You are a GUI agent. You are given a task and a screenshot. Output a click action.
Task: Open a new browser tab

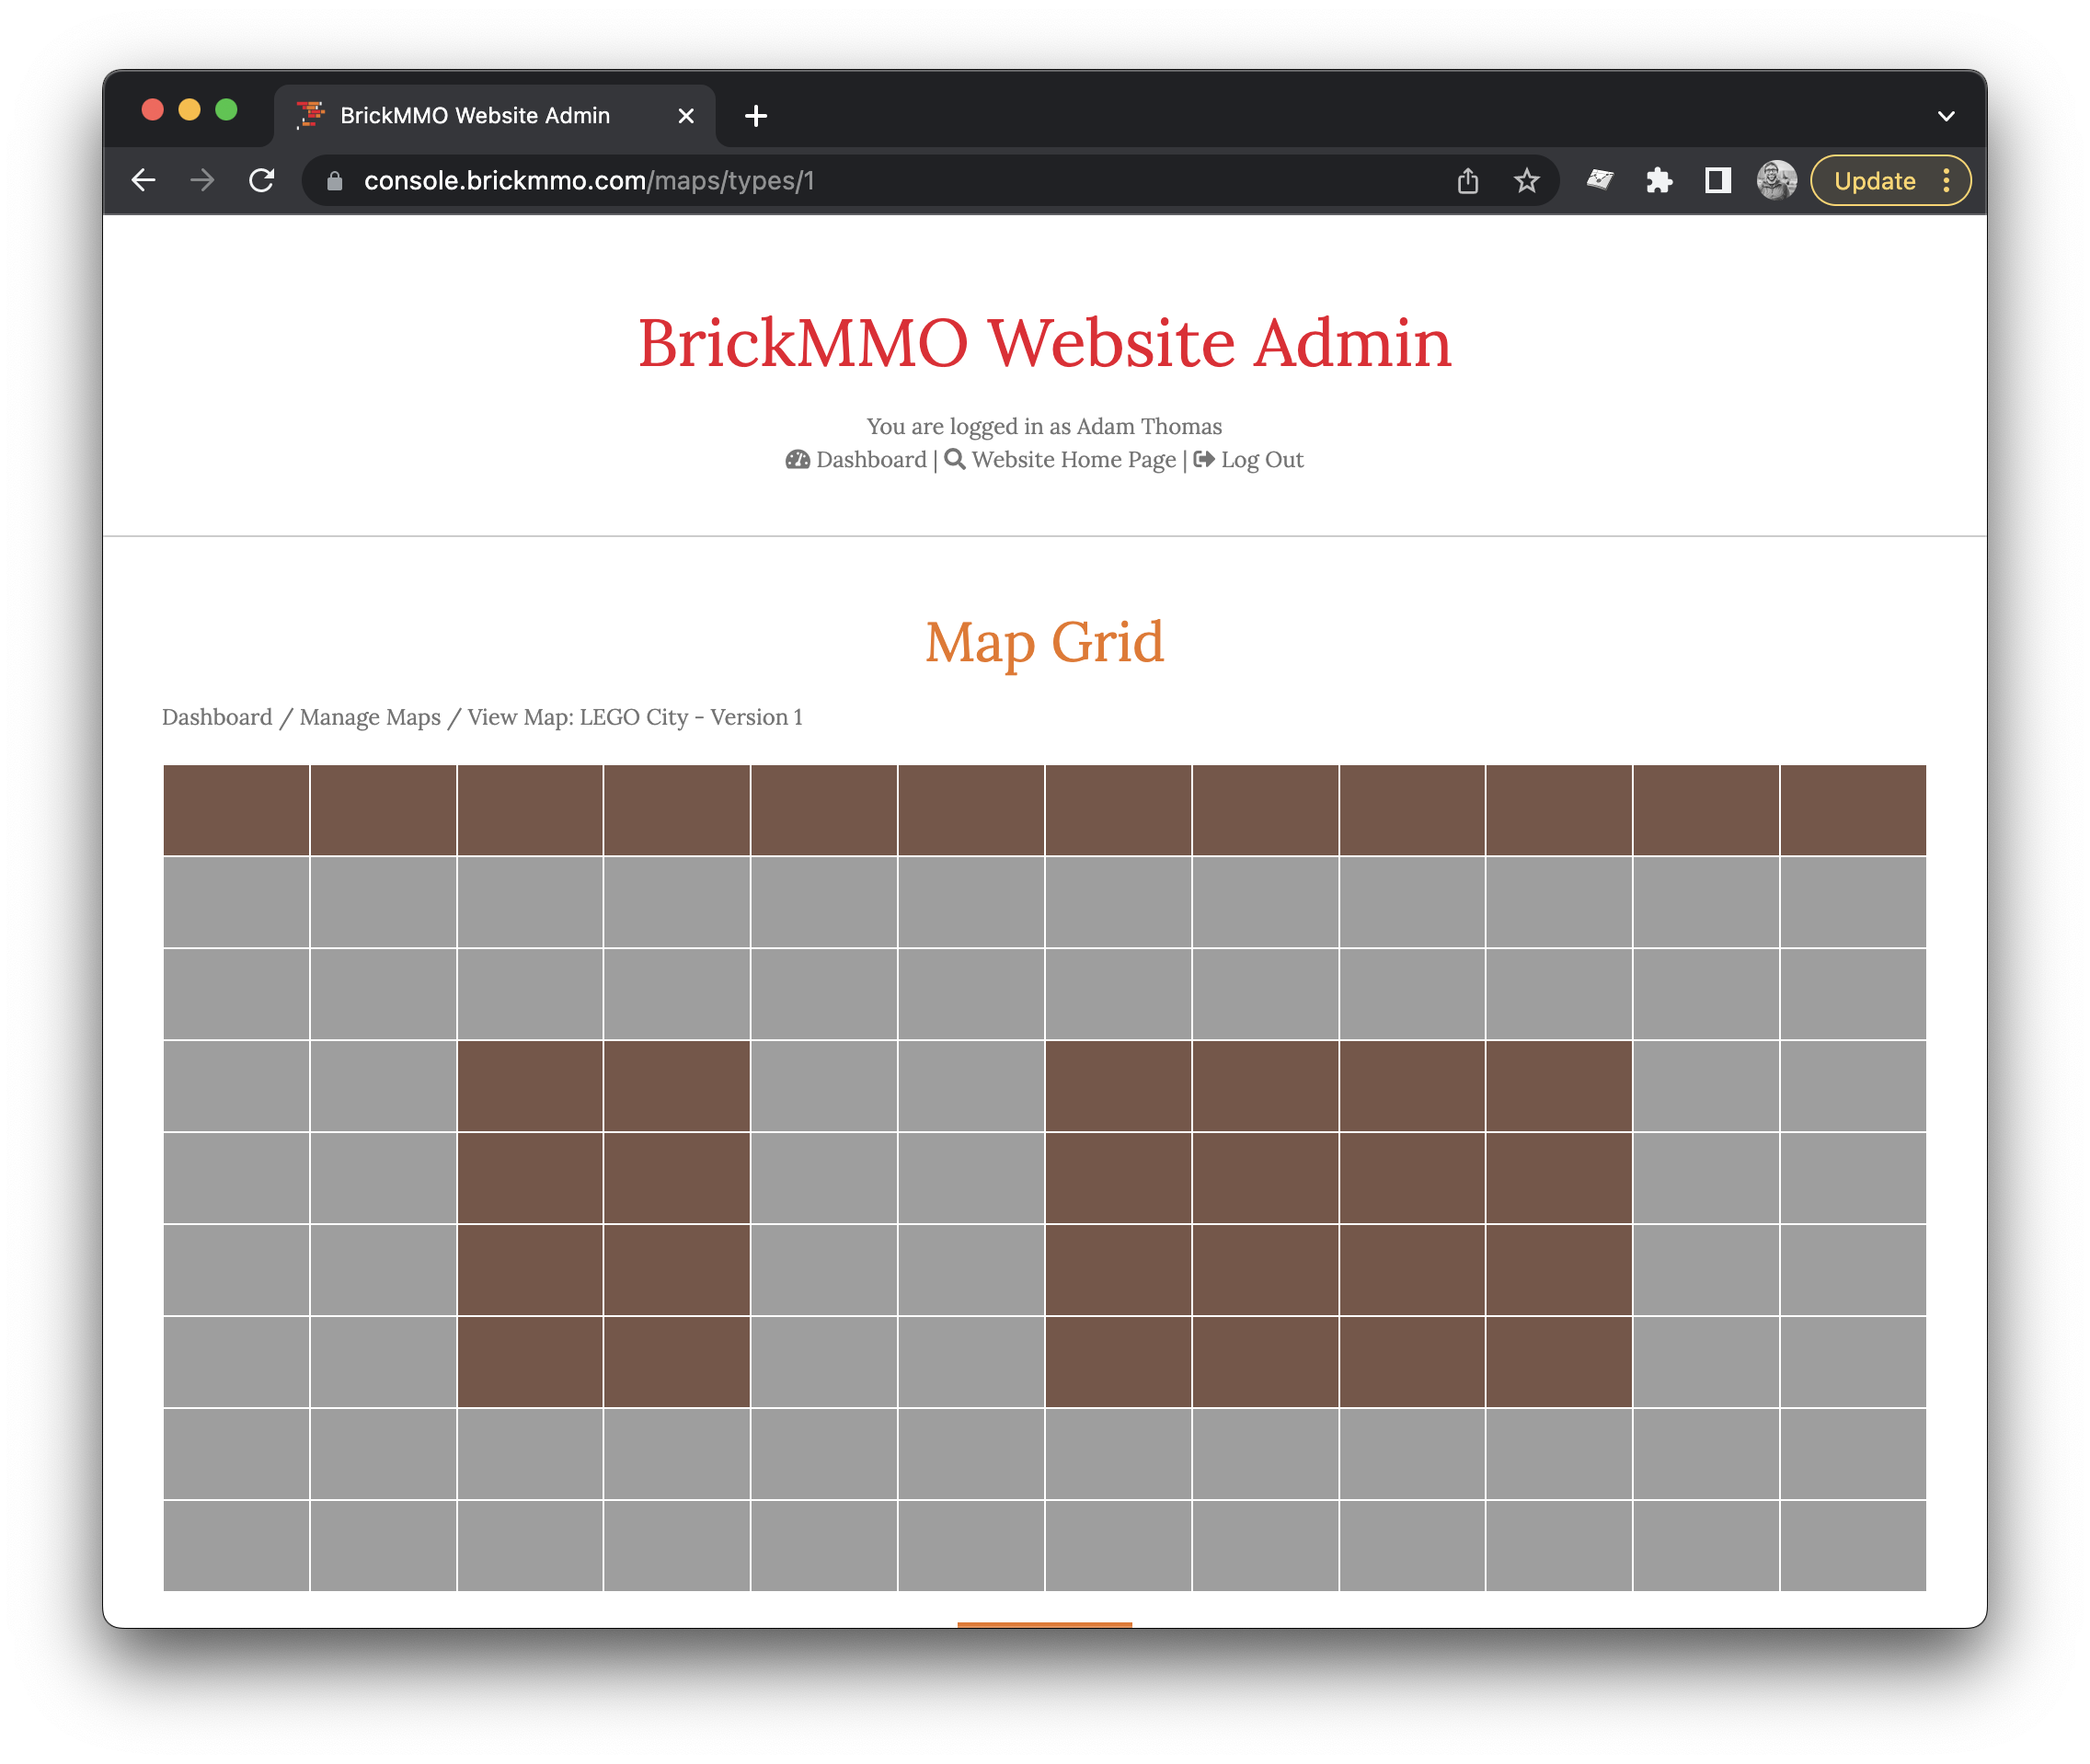(756, 116)
